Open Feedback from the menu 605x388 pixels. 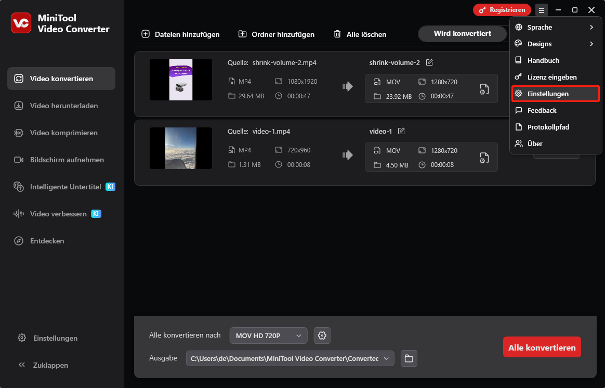pos(556,110)
